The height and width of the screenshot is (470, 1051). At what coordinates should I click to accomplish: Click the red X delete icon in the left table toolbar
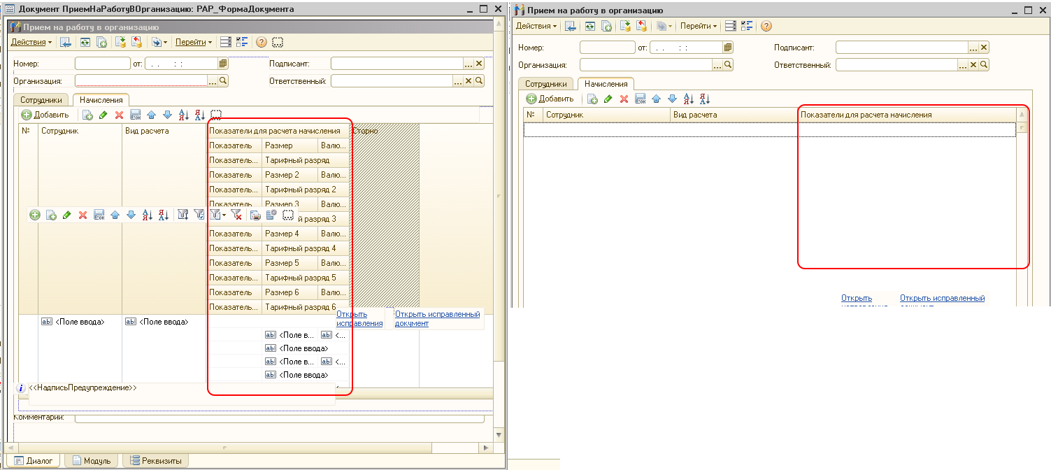(x=119, y=115)
